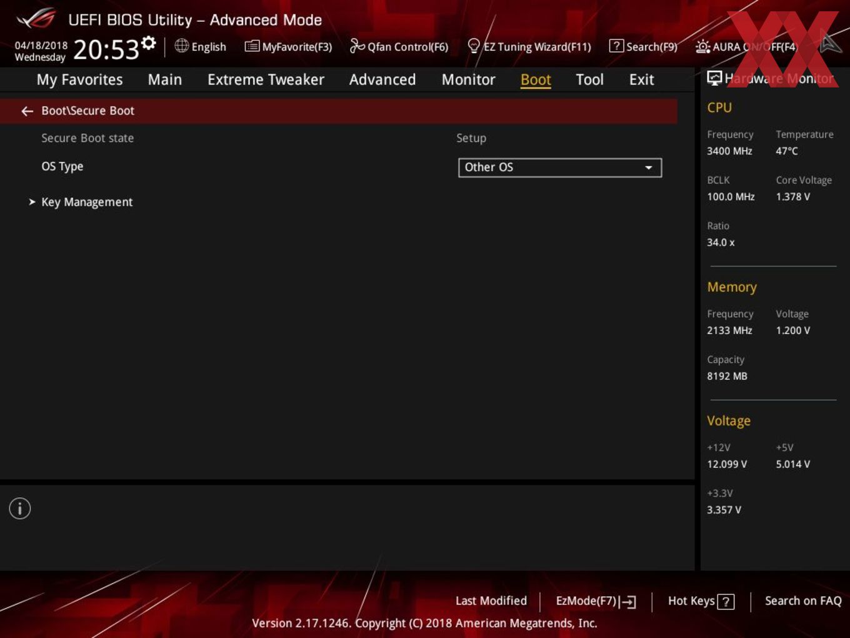Switch to Main tab
This screenshot has height=638, width=850.
[x=165, y=79]
